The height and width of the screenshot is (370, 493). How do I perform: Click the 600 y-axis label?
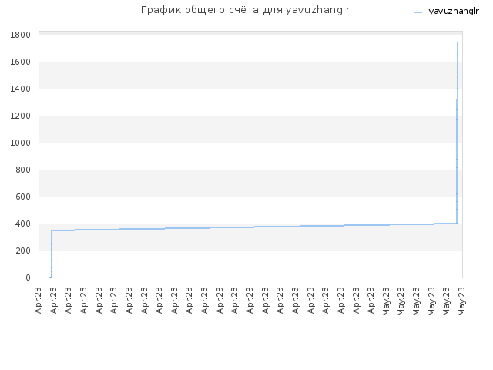point(23,197)
